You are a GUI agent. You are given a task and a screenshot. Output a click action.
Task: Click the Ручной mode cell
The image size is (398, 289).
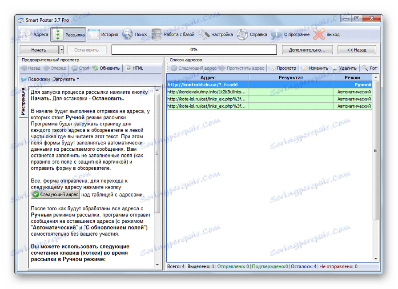pos(353,84)
